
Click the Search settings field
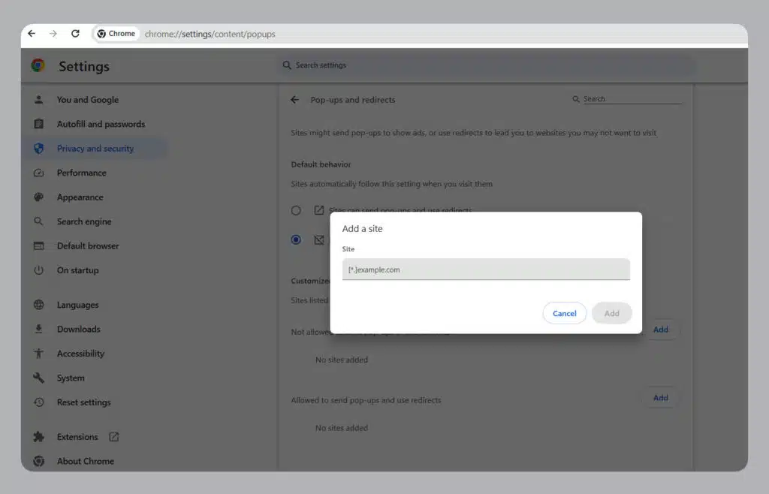click(488, 65)
